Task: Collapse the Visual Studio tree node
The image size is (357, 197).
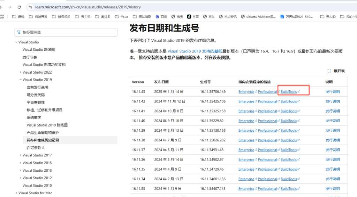Action: pos(16,42)
